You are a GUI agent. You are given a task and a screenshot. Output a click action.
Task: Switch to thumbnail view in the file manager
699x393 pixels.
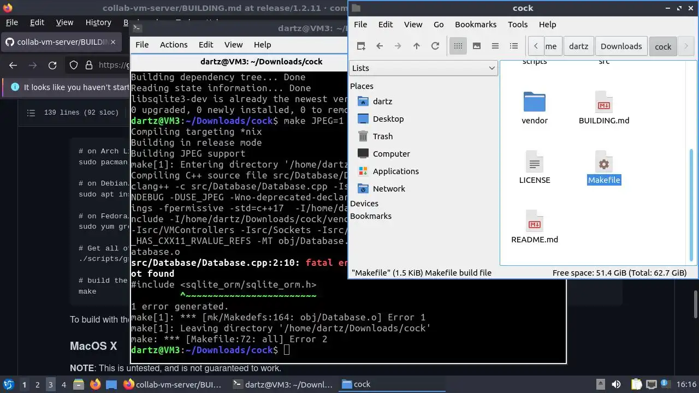pyautogui.click(x=477, y=46)
